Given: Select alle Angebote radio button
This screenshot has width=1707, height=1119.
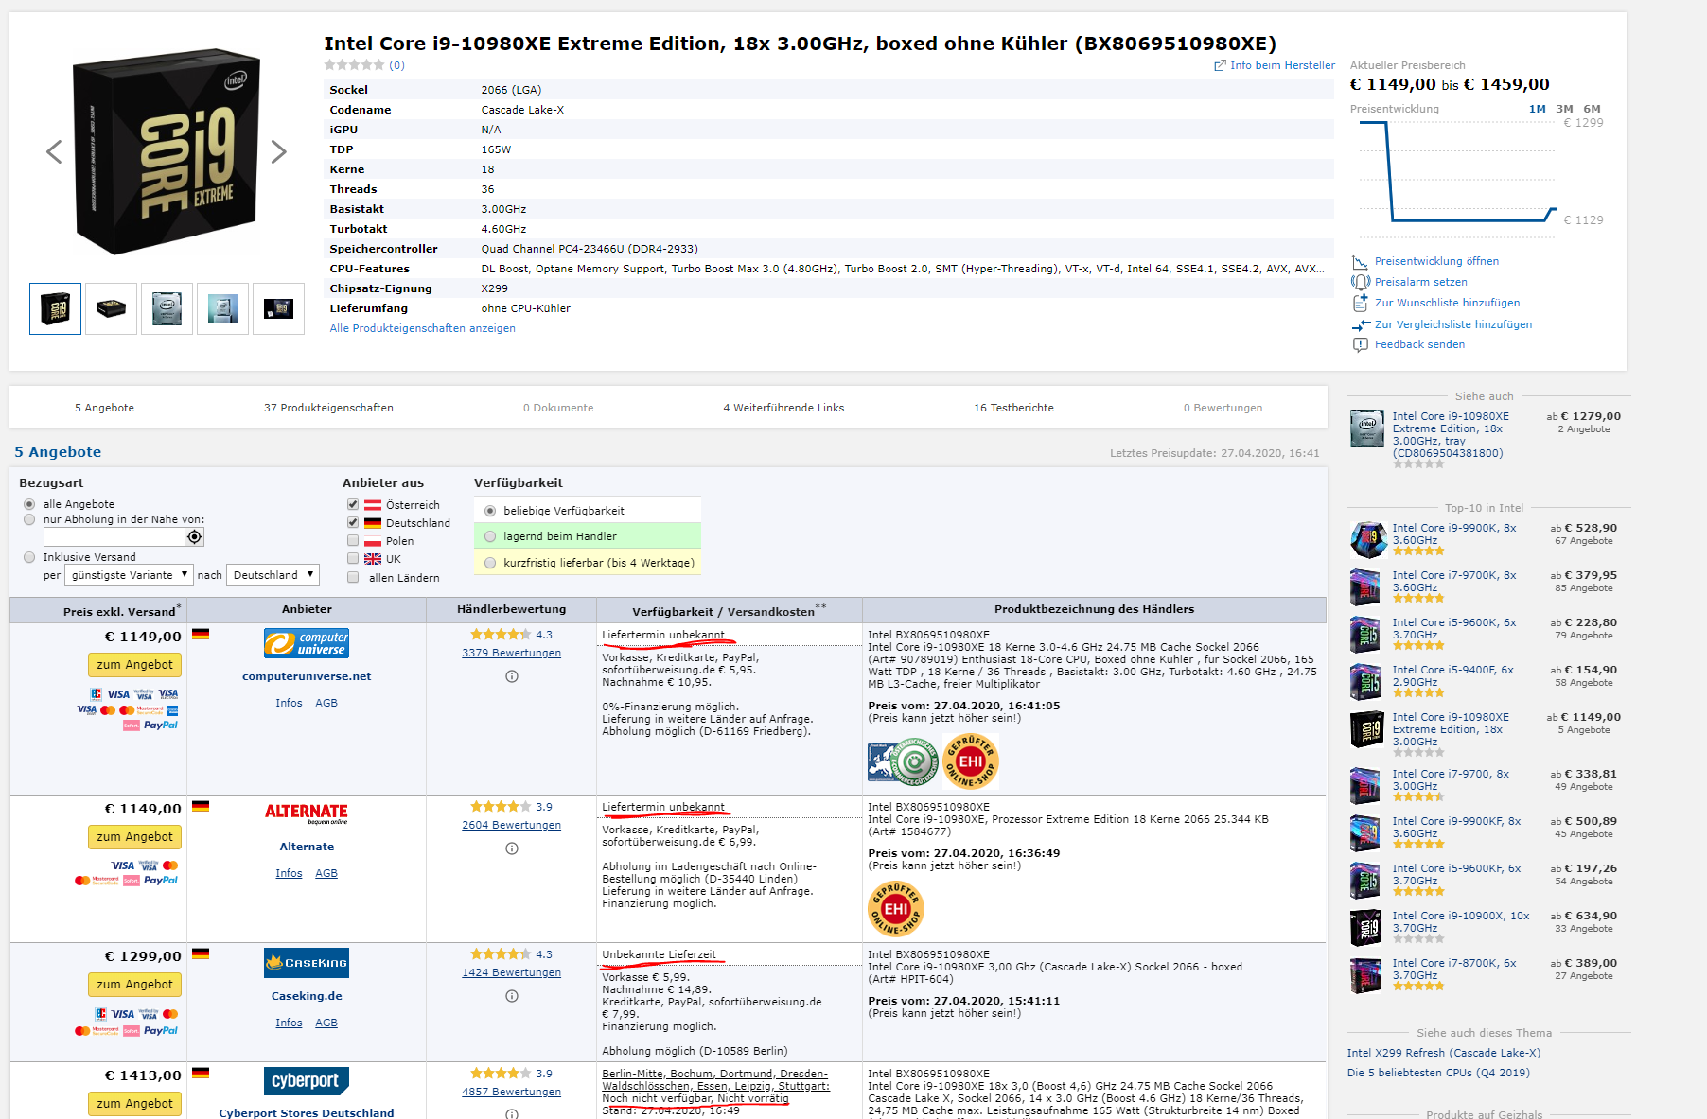Looking at the screenshot, I should [x=29, y=504].
